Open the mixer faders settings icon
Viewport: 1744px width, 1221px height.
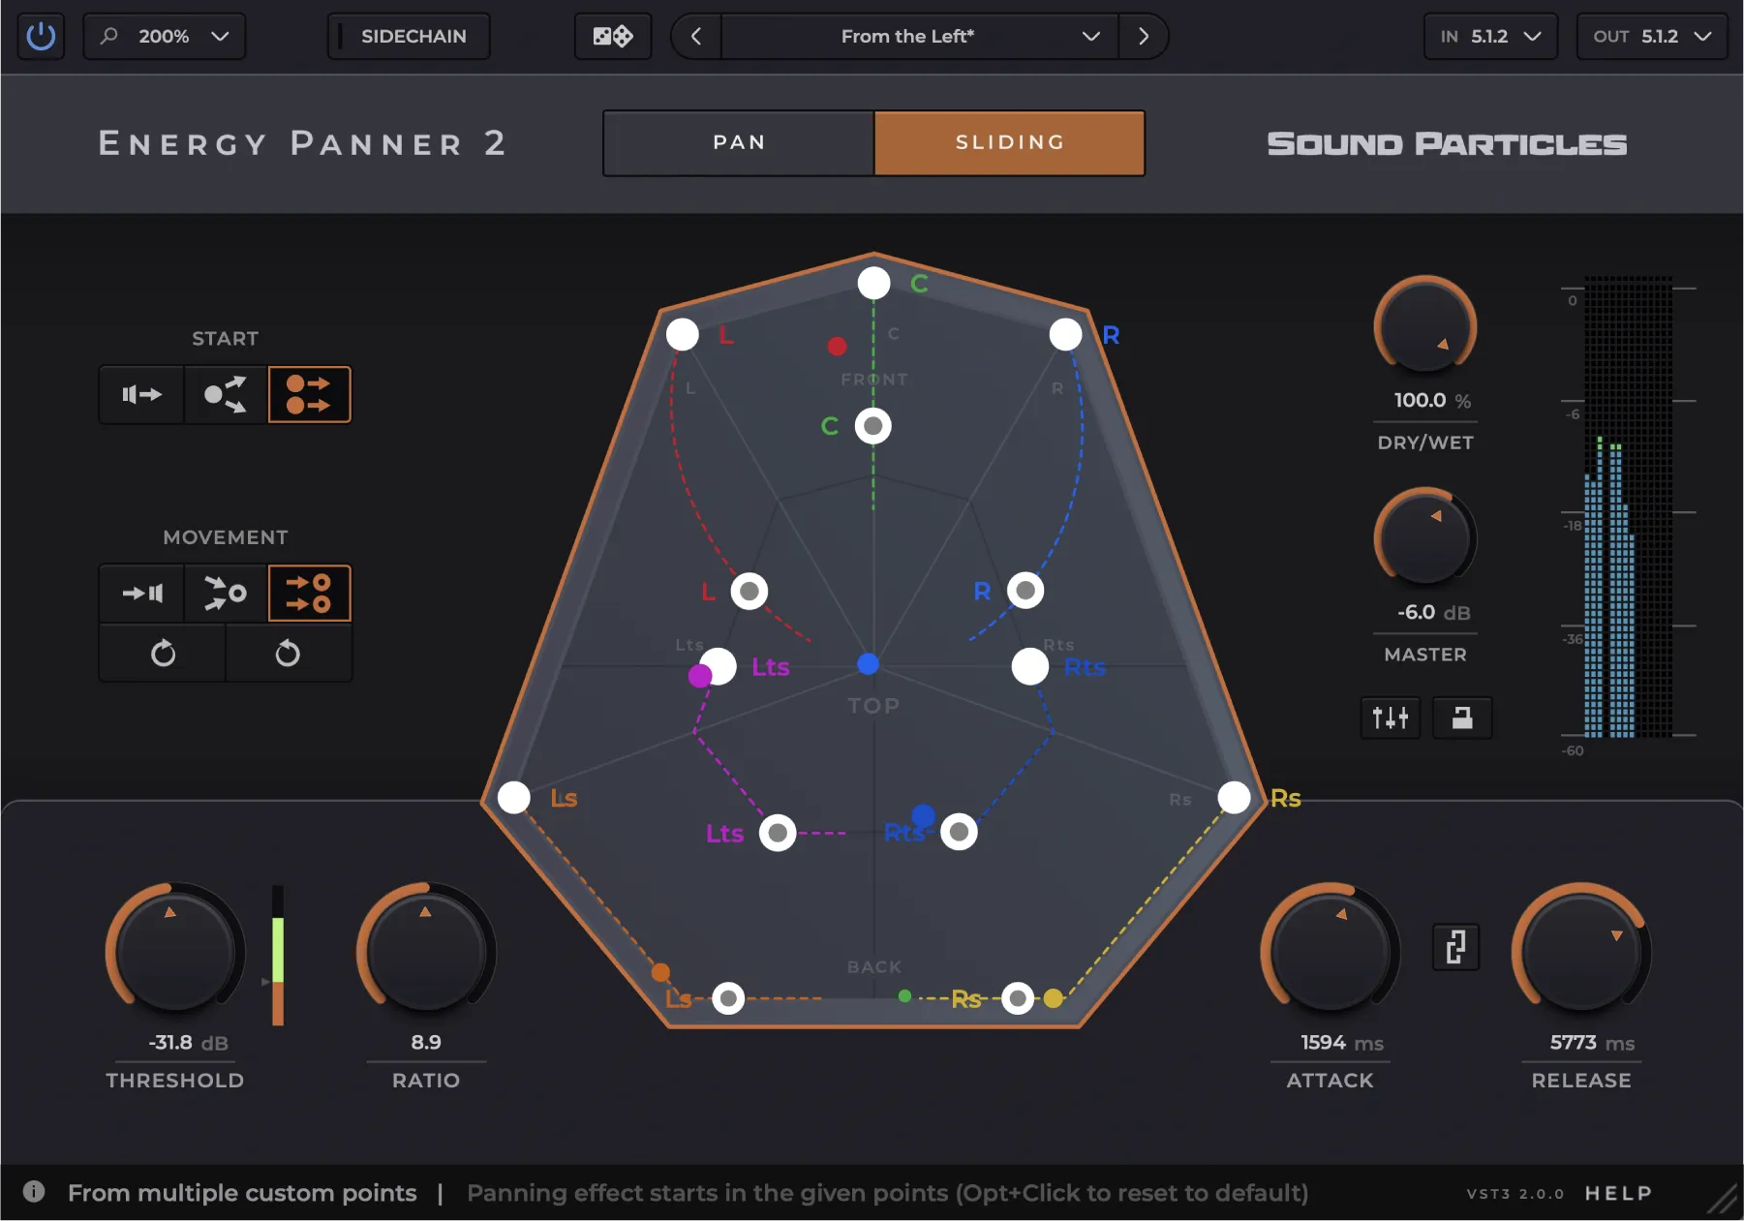click(x=1391, y=717)
